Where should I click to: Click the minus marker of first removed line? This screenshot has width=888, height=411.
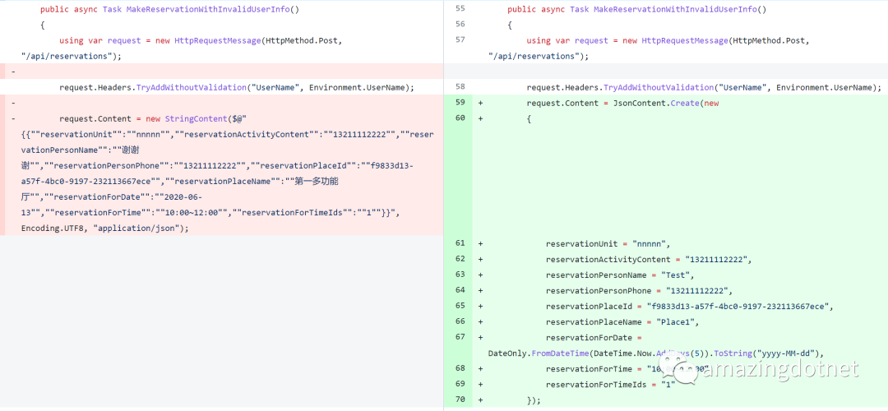click(x=13, y=72)
